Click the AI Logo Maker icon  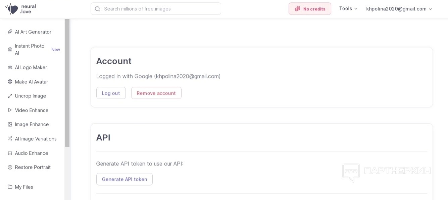coord(10,67)
